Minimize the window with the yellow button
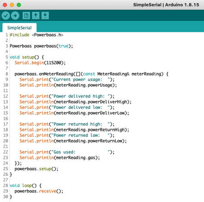204x202 pixels. click(x=12, y=5)
